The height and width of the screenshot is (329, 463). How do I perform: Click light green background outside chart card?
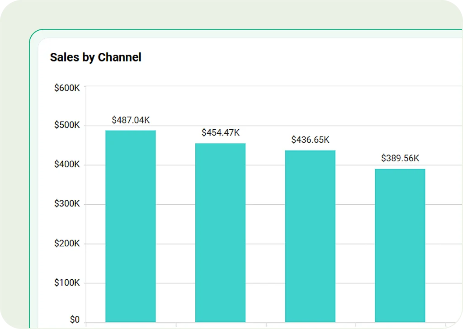[x=14, y=181]
